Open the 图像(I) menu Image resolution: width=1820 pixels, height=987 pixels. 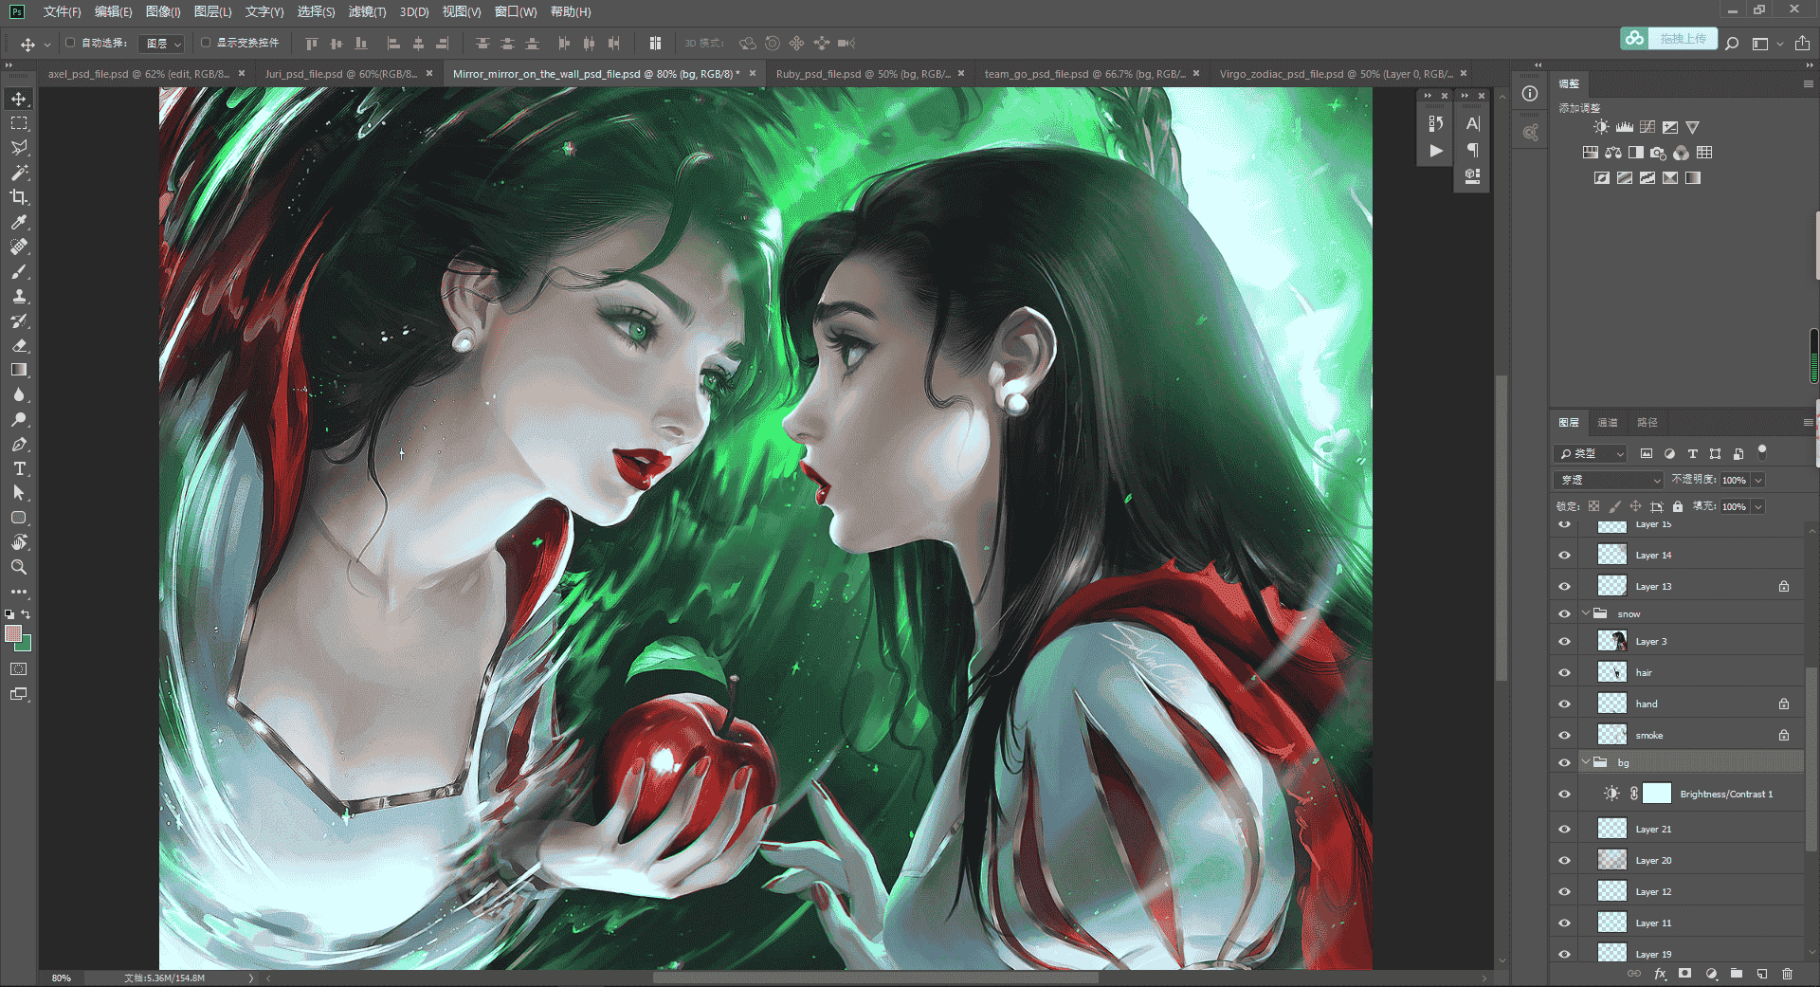163,12
